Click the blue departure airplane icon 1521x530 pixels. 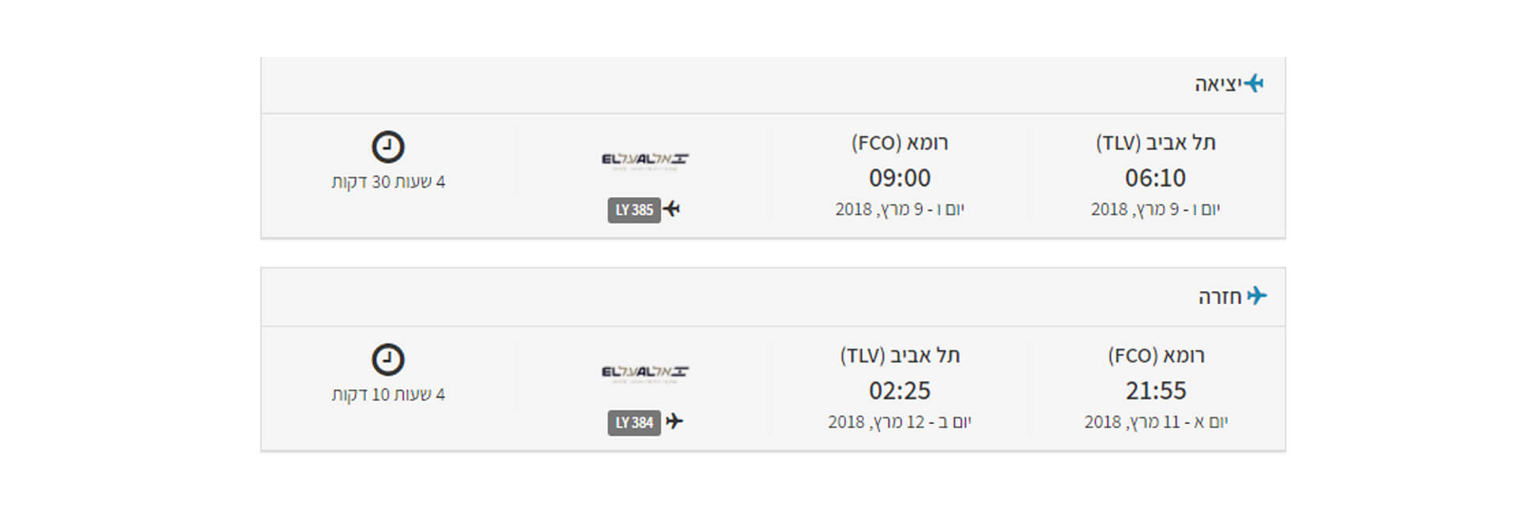click(x=1253, y=83)
